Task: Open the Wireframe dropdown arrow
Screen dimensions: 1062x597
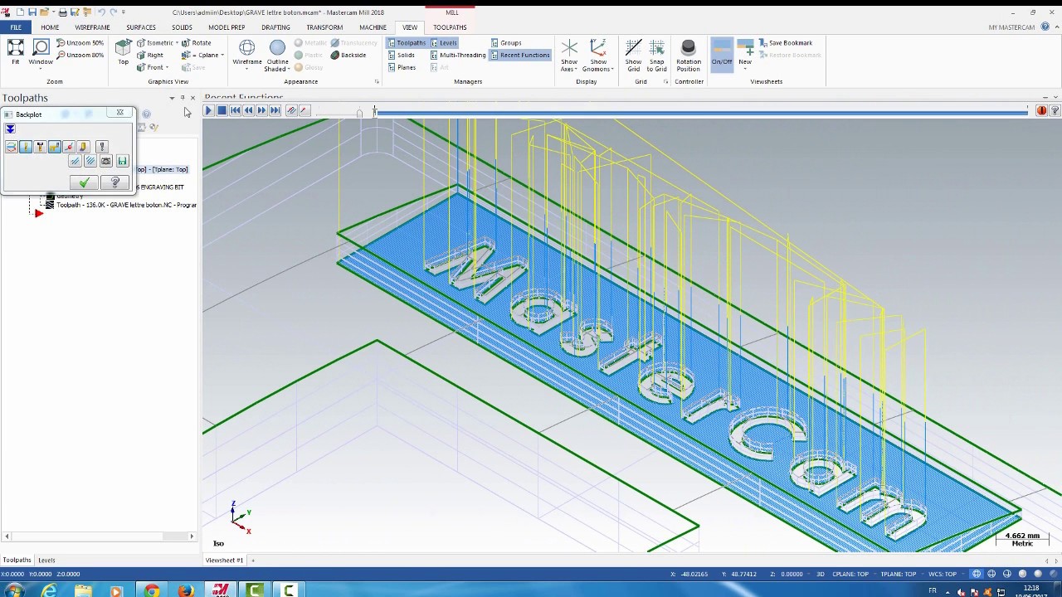Action: coord(247,69)
